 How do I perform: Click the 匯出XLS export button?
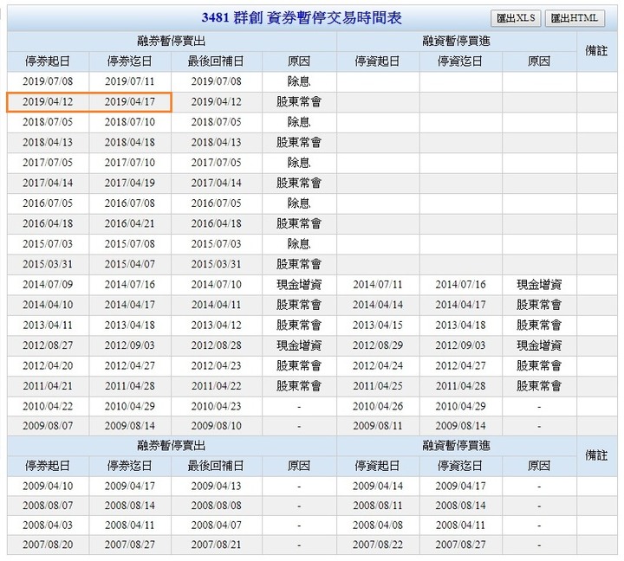[516, 18]
